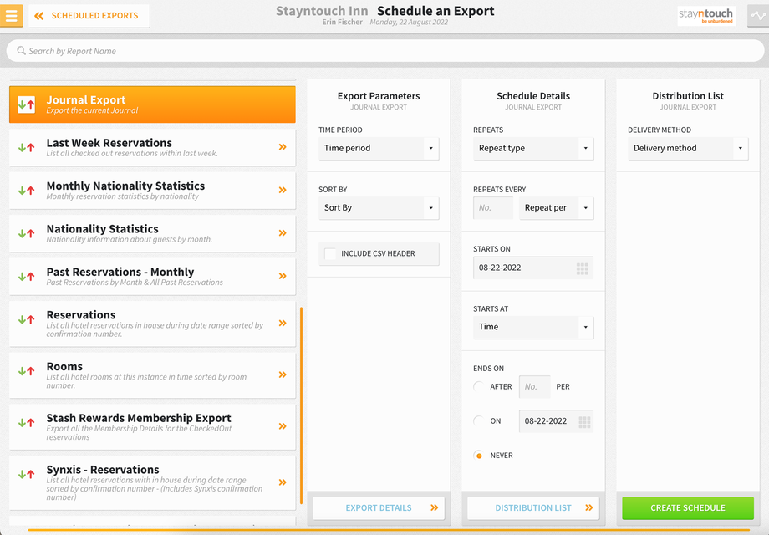Click the staynтouch logo

[x=705, y=15]
